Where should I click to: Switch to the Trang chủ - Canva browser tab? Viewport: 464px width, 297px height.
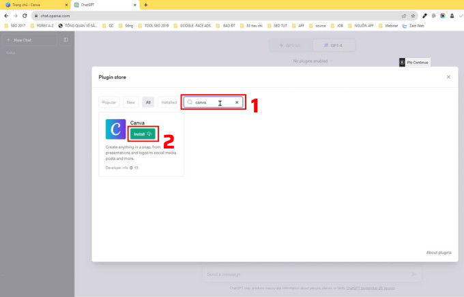click(x=35, y=5)
